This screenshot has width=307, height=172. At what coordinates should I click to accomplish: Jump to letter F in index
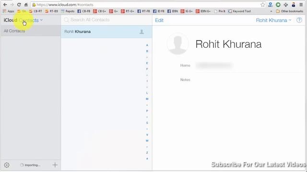point(147,69)
